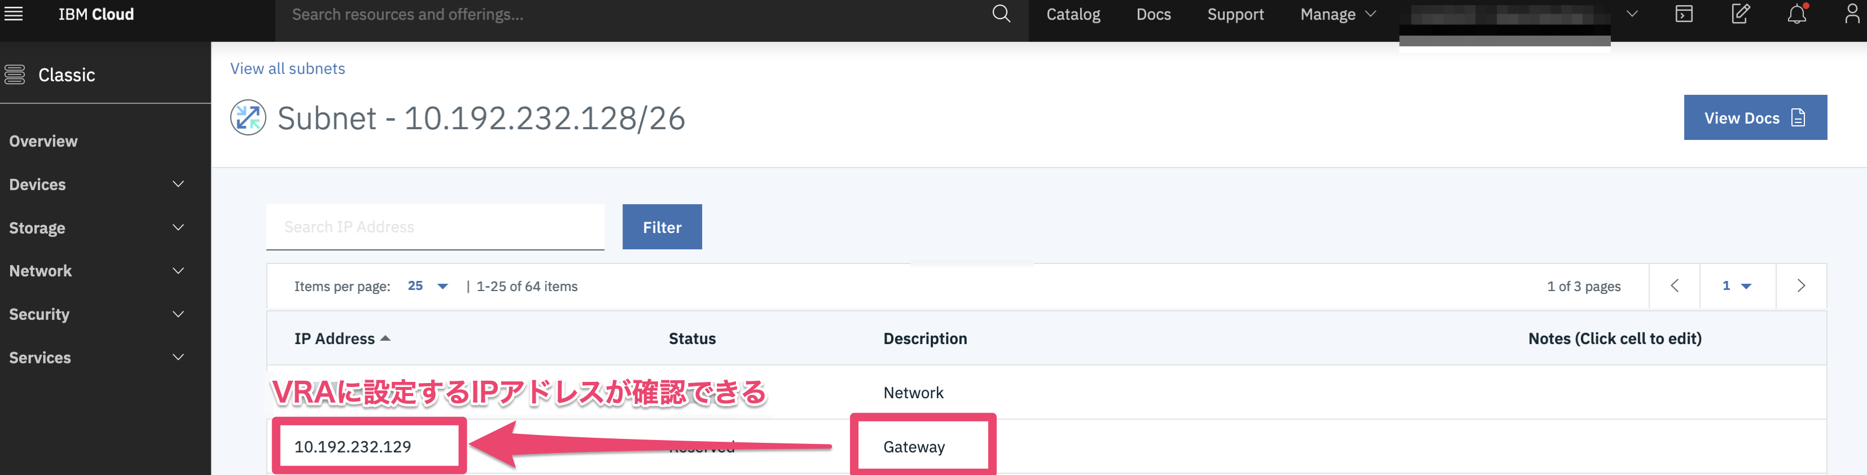Click the Network description cell
This screenshot has width=1867, height=475.
(x=913, y=393)
